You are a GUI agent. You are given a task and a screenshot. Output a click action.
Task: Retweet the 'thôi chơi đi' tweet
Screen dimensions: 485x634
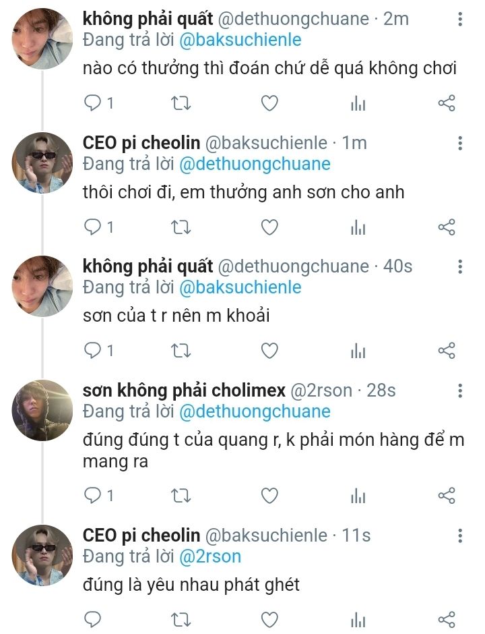click(181, 227)
